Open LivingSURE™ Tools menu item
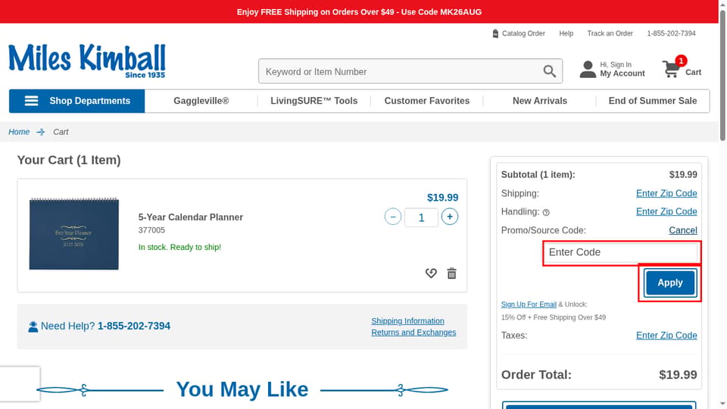The height and width of the screenshot is (409, 727). tap(314, 101)
